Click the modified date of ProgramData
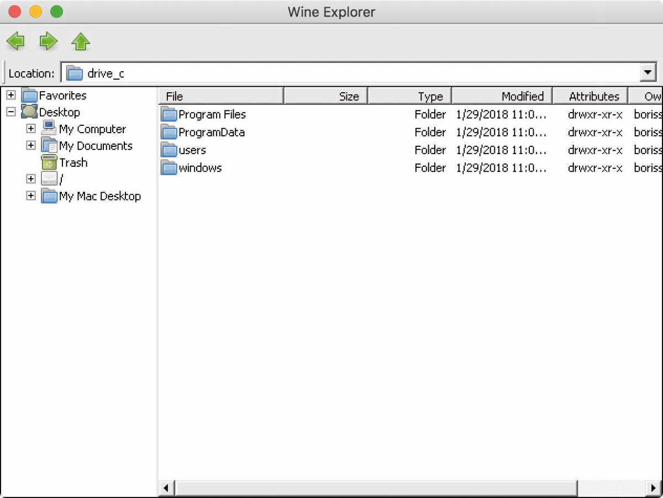This screenshot has width=663, height=498. point(502,133)
